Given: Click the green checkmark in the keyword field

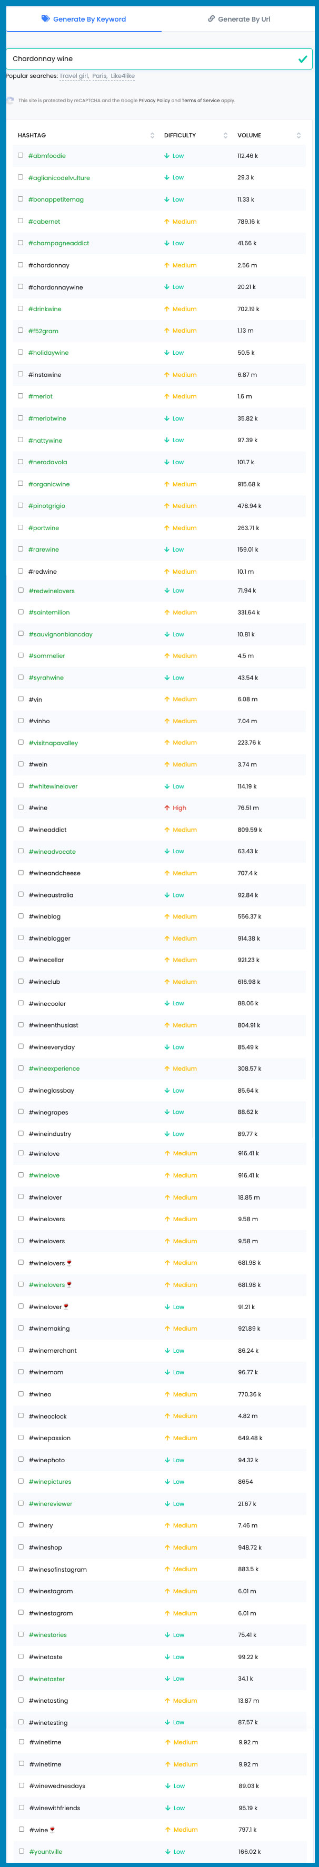Looking at the screenshot, I should click(x=302, y=59).
